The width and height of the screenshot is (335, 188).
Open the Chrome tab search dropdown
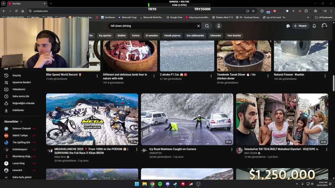coord(4,3)
